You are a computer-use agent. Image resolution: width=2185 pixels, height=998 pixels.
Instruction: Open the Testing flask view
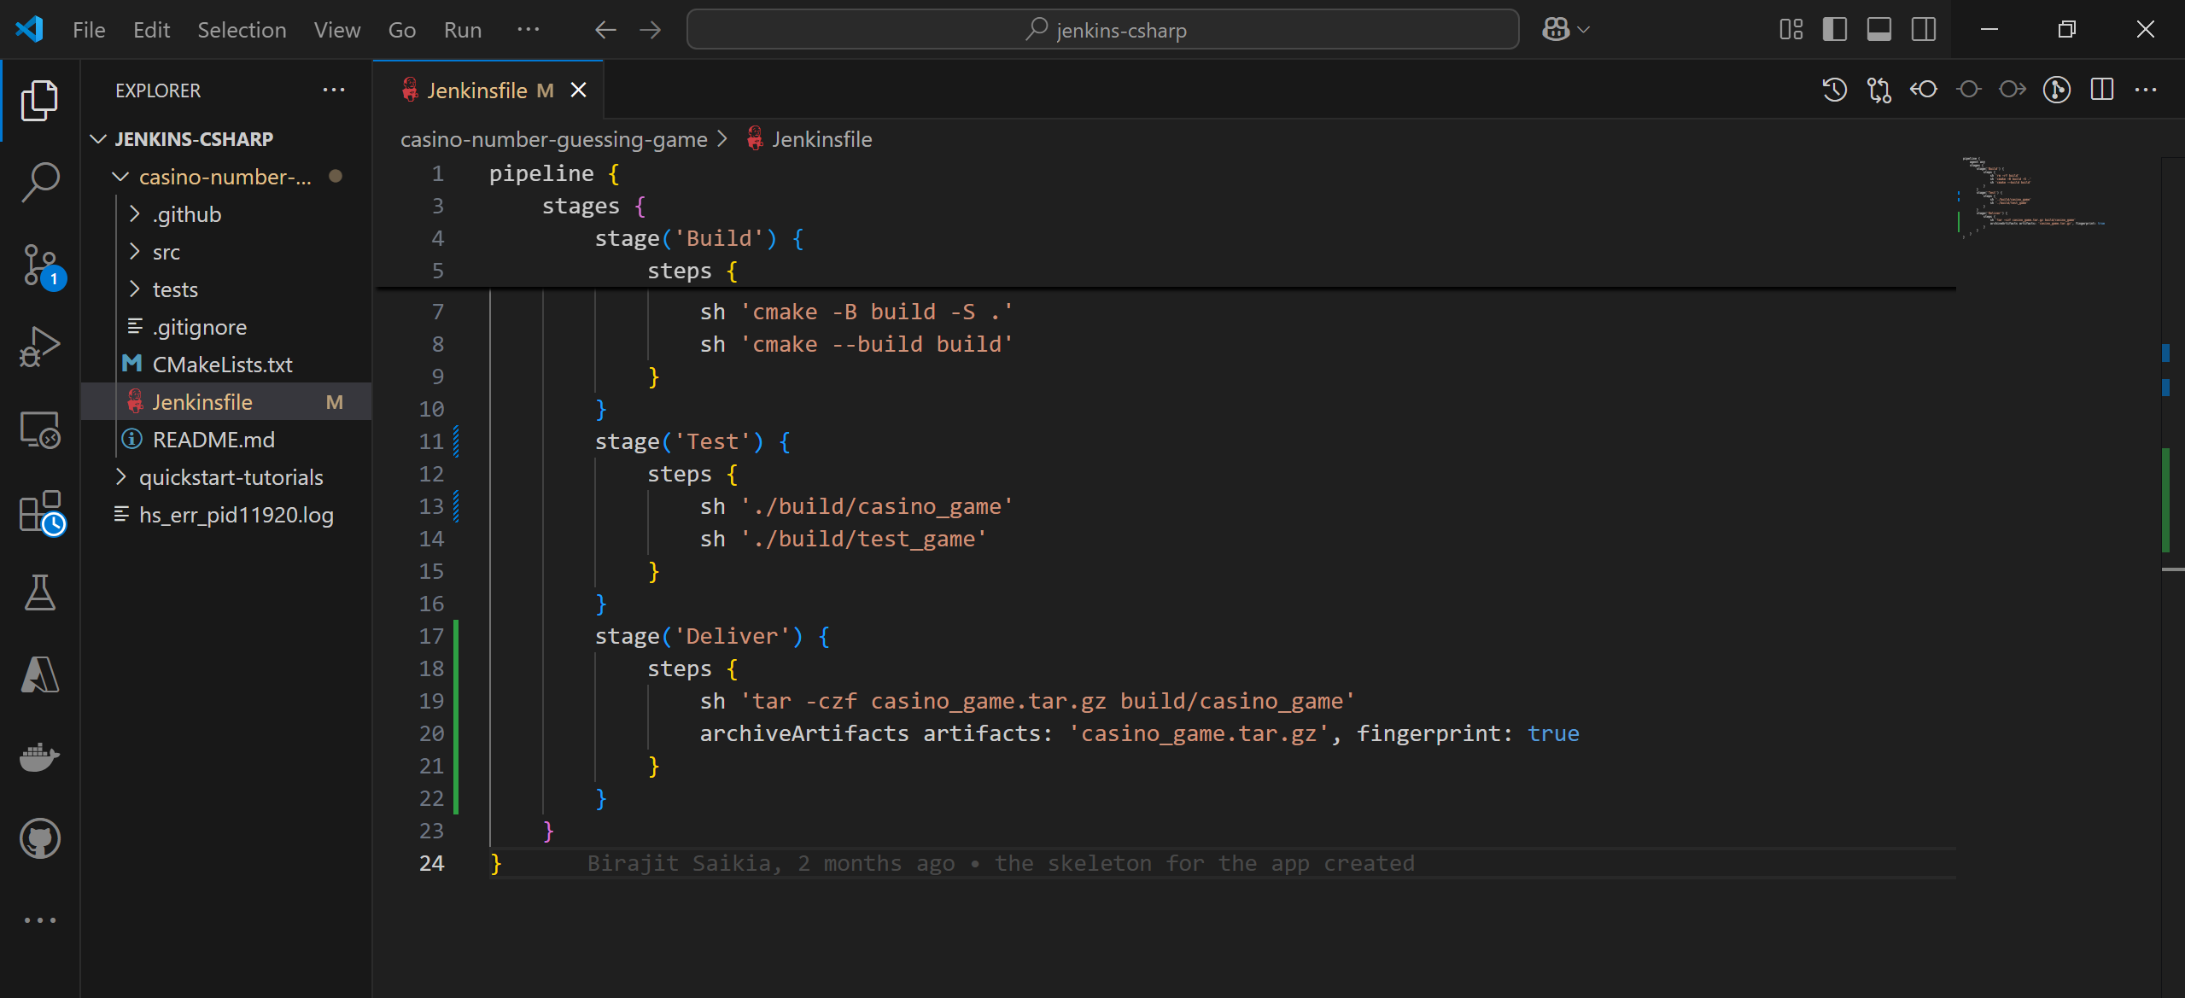click(39, 592)
